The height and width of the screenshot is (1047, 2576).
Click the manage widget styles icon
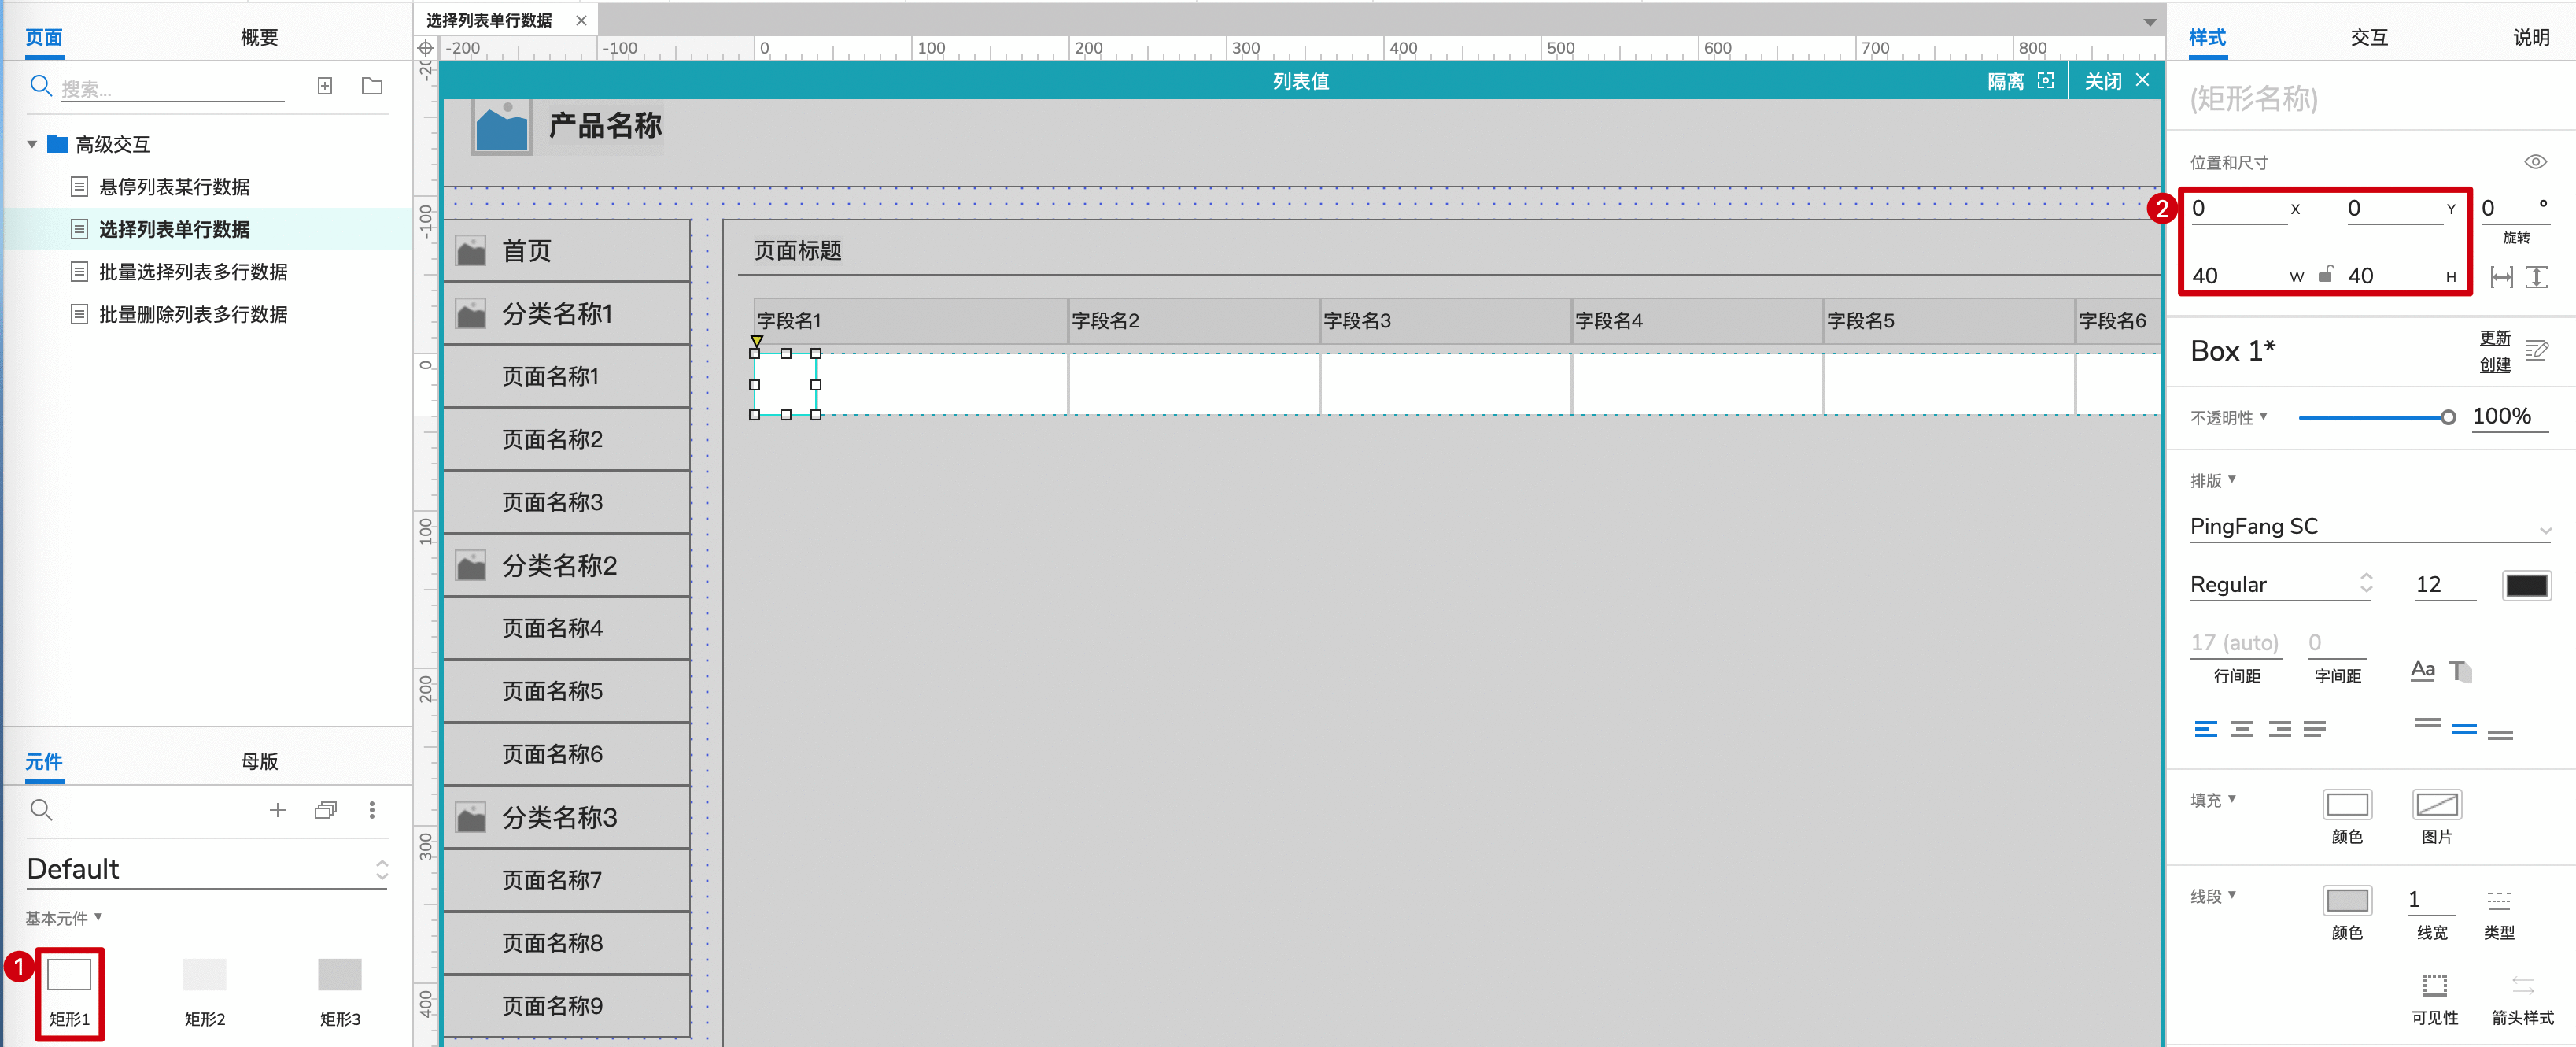(2537, 350)
